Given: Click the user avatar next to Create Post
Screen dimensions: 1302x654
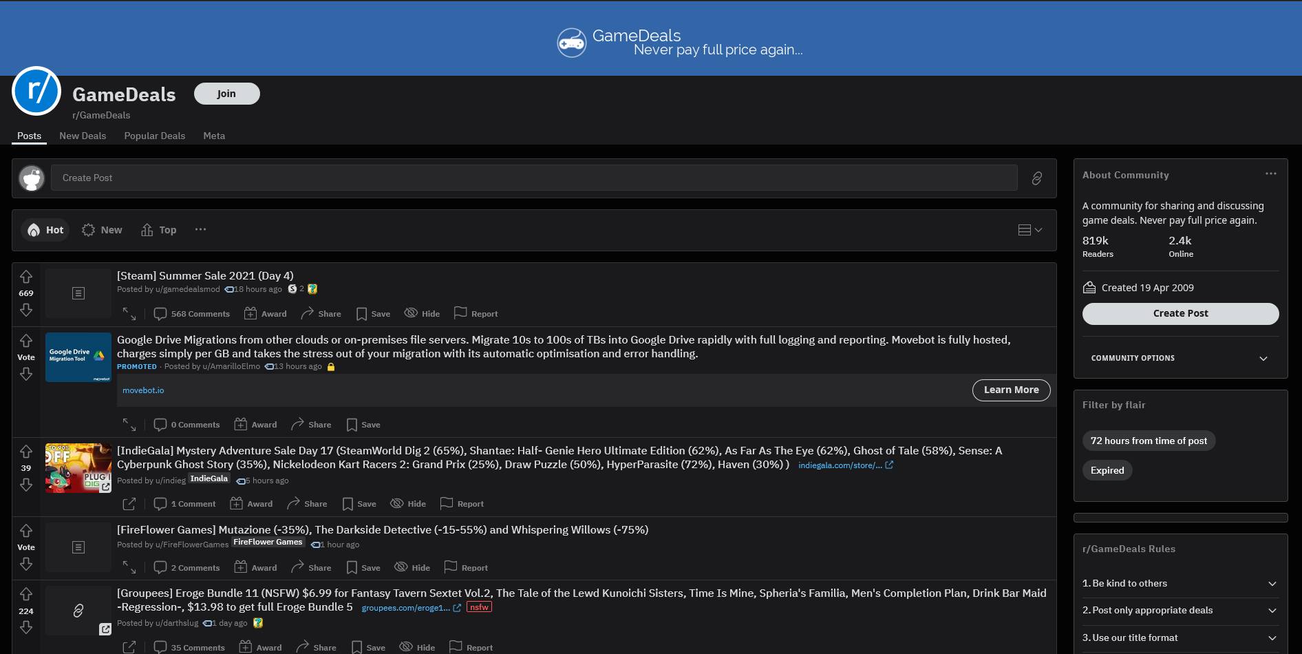Looking at the screenshot, I should [32, 178].
